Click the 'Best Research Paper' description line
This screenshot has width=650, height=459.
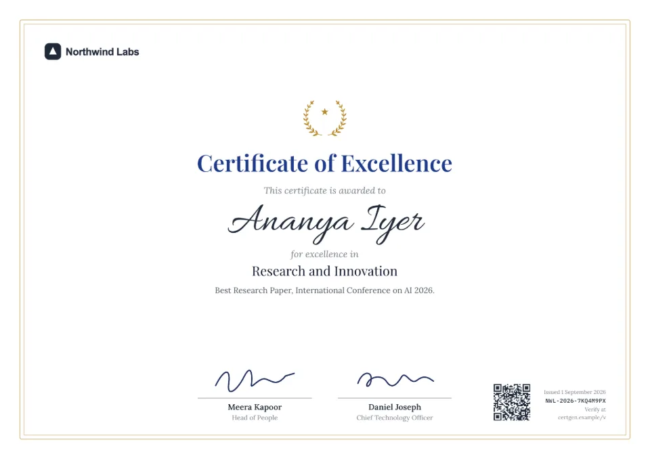[x=324, y=290]
